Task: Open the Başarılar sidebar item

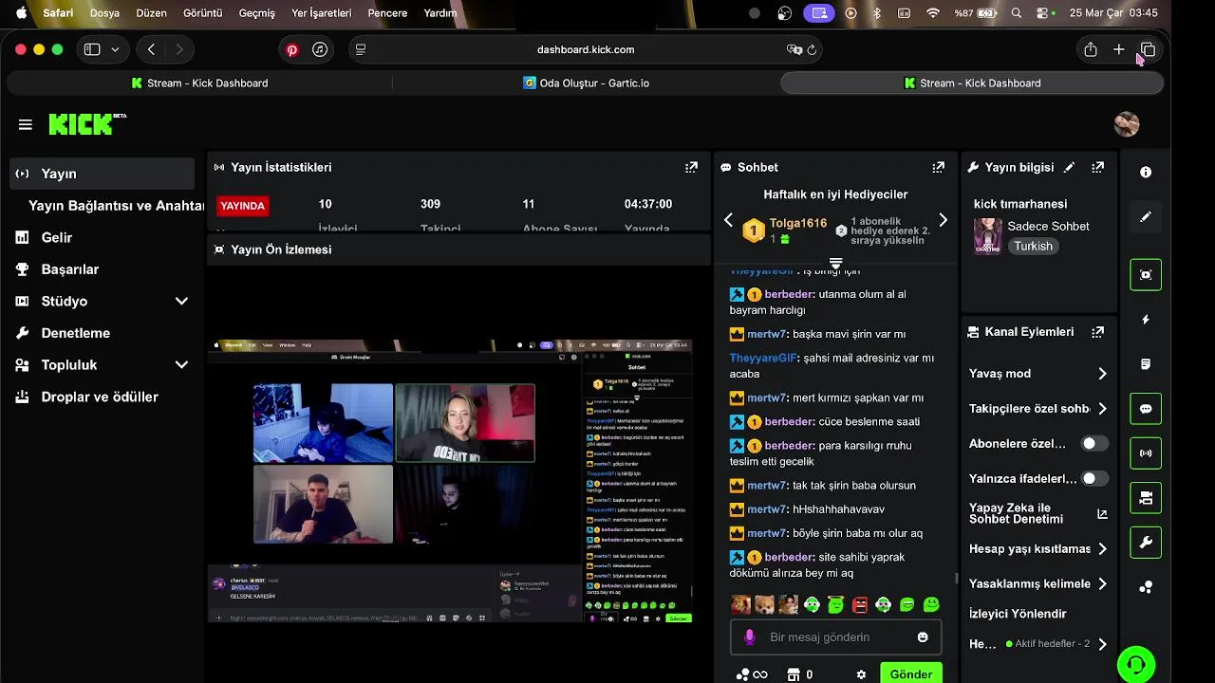Action: [103, 269]
